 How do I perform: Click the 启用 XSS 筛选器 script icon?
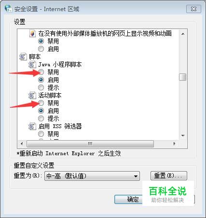click(32, 126)
